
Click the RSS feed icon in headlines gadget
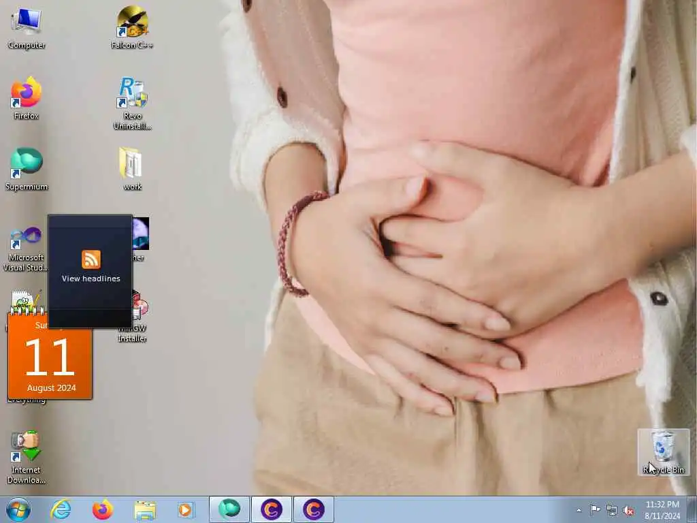(91, 259)
